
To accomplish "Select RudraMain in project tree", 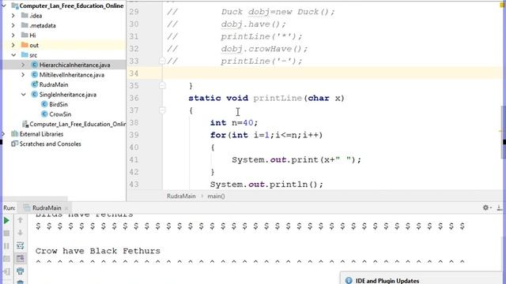I will [x=54, y=84].
